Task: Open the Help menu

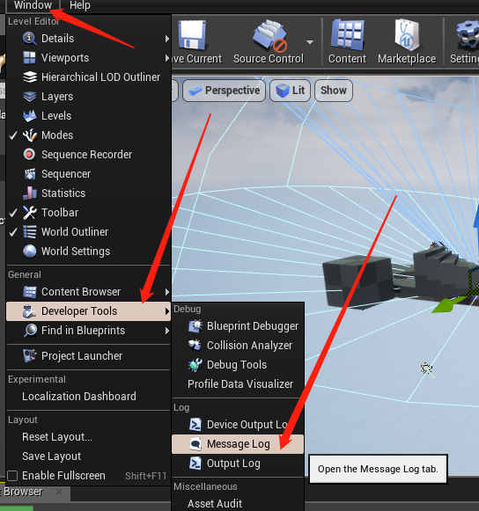Action: pos(79,5)
